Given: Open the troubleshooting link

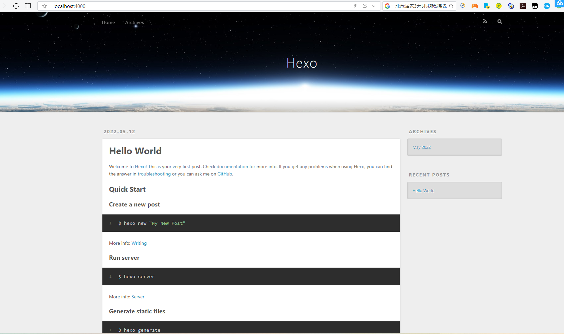Looking at the screenshot, I should pyautogui.click(x=154, y=174).
